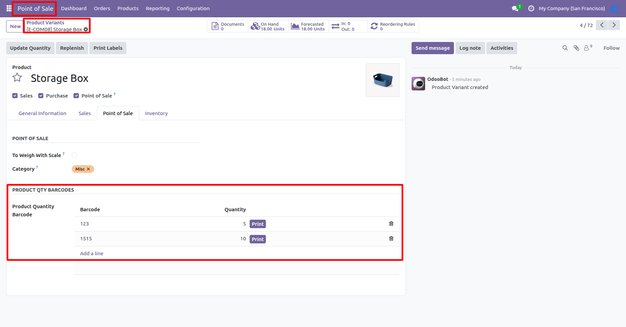The width and height of the screenshot is (626, 327).
Task: Click Update Quantity button
Action: (30, 48)
